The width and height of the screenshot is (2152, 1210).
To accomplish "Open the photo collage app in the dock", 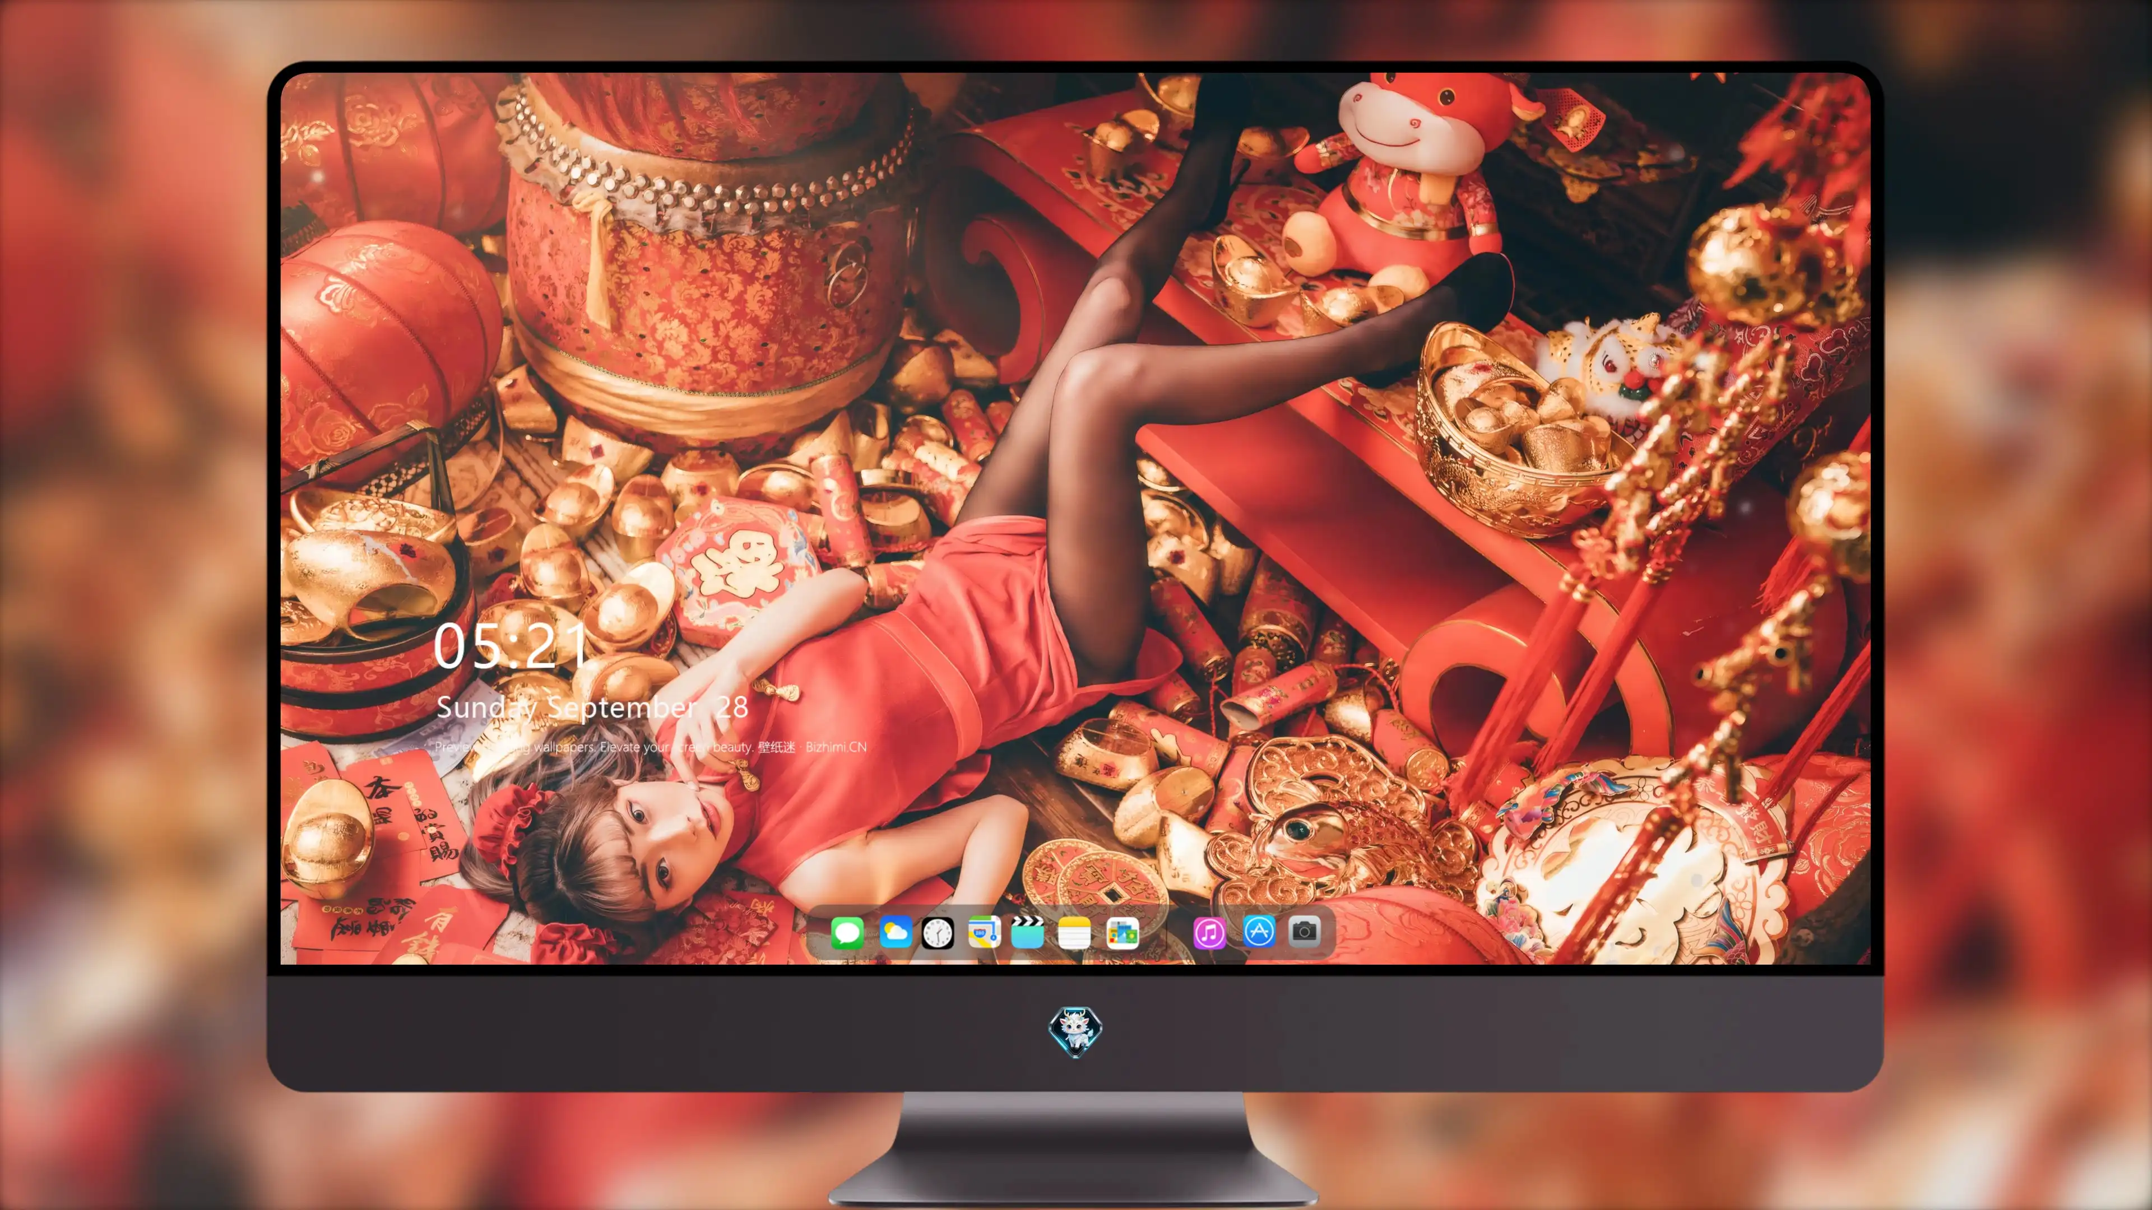I will pyautogui.click(x=1122, y=933).
